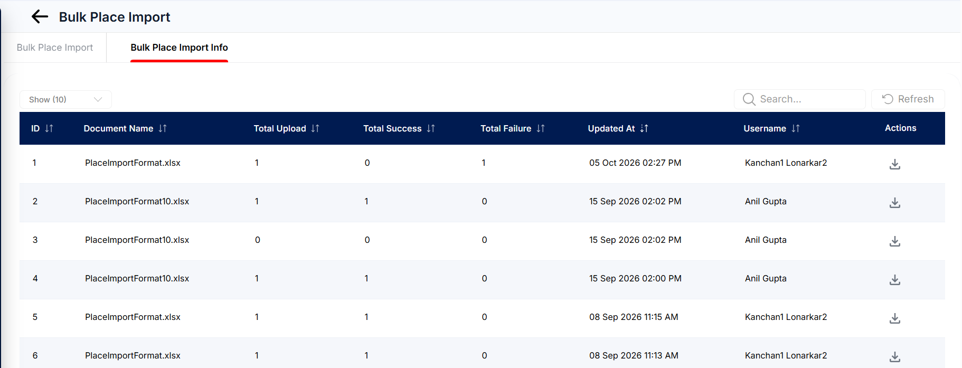Viewport: 962px width, 368px height.
Task: Click Total Failure value 1 in row 1
Action: click(484, 163)
